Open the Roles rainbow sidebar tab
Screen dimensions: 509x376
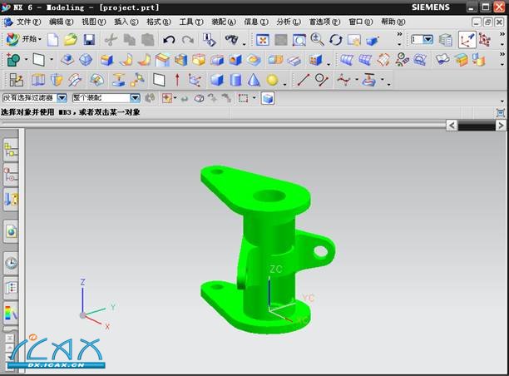11,313
